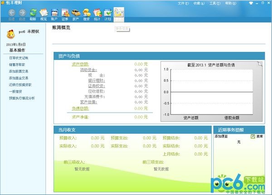Click the 实际支出 label

point(119,146)
